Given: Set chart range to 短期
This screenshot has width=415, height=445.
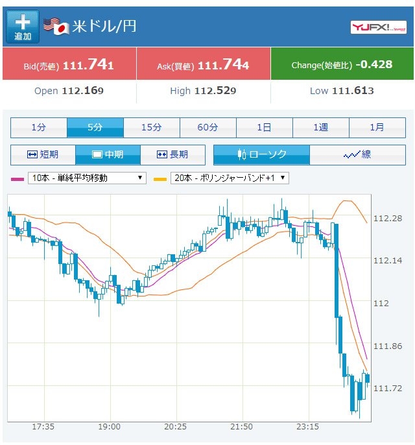Looking at the screenshot, I should point(43,155).
